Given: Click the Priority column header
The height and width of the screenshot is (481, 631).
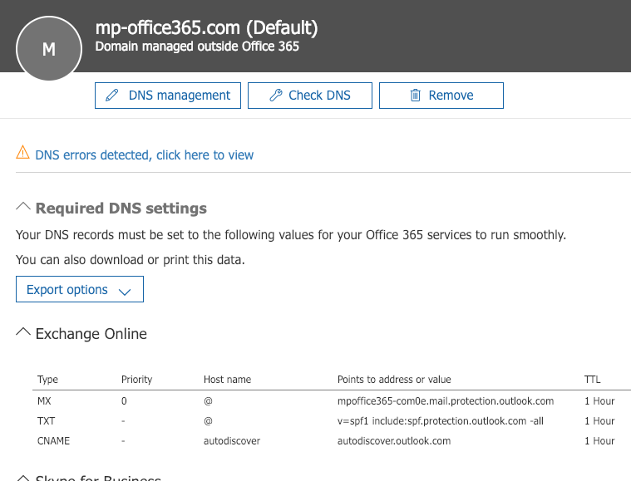Looking at the screenshot, I should point(137,380).
